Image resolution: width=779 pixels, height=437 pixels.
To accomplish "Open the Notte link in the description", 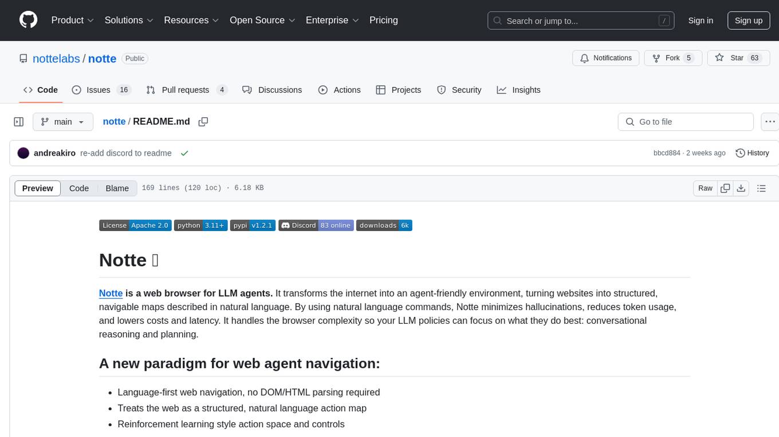I will [x=111, y=293].
